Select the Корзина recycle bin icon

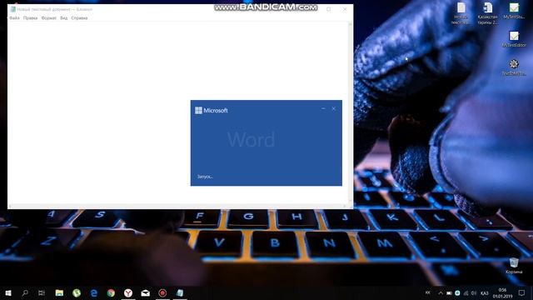[514, 266]
